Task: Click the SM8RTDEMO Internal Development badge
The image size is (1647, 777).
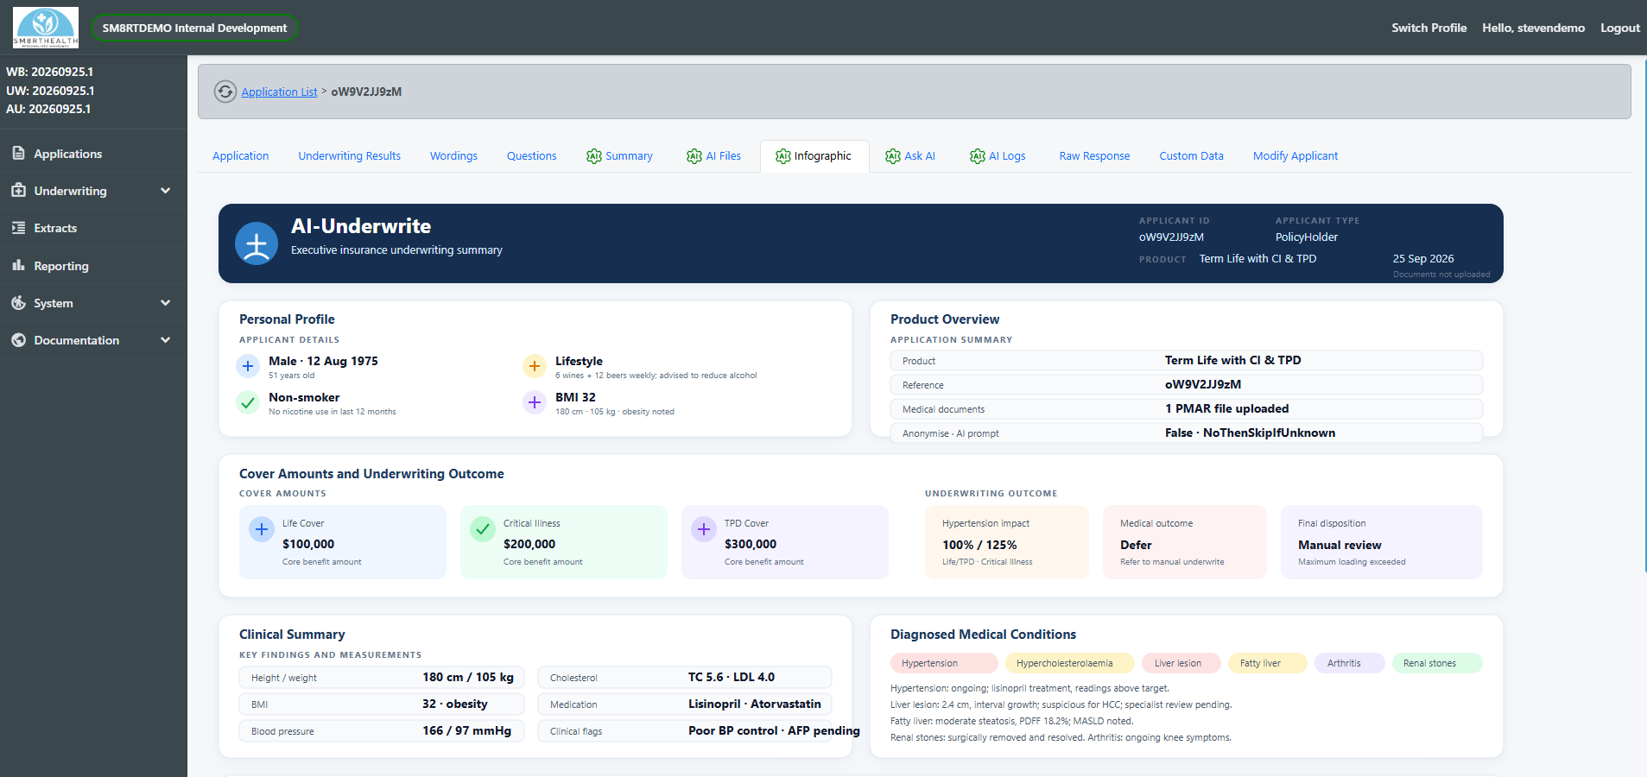Action: (194, 28)
